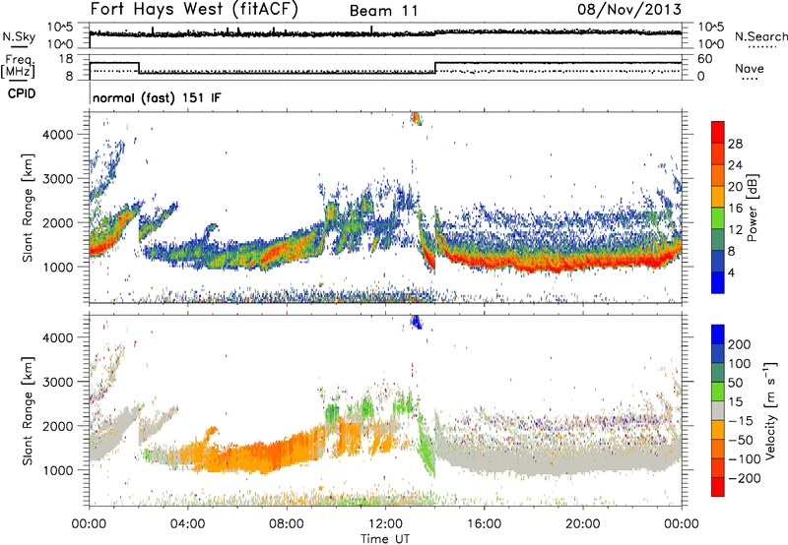Click the '-100' tick on Velocity colorbar

click(745, 459)
